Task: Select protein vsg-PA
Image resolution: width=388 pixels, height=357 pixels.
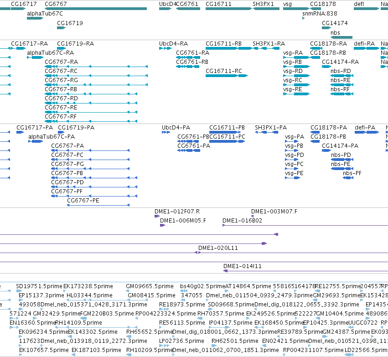Action: [295, 137]
